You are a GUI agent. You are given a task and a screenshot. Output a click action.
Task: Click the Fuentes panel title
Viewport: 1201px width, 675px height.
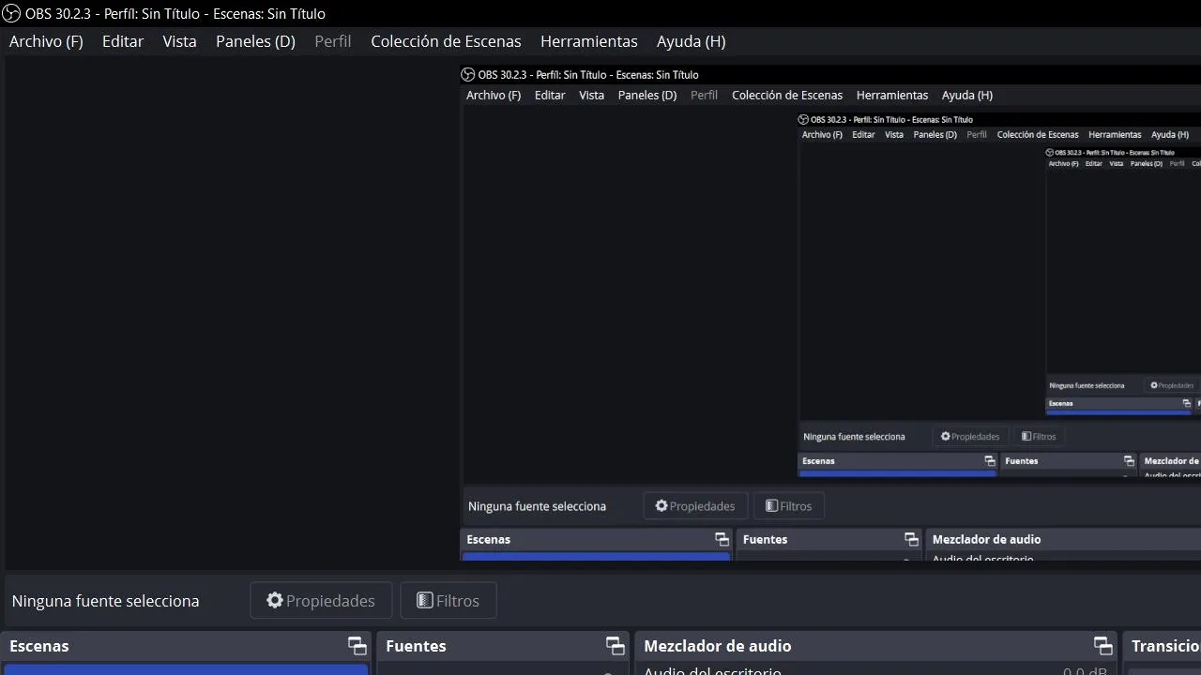click(416, 646)
